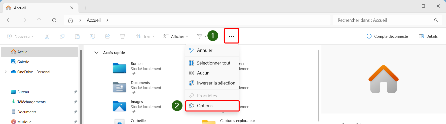The width and height of the screenshot is (446, 124).
Task: Refresh the current folder view
Action: pos(54,20)
